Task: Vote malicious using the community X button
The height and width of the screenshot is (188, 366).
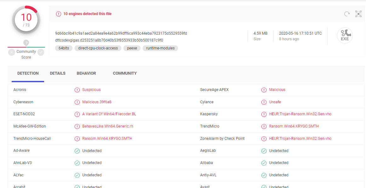Action: pyautogui.click(x=12, y=53)
